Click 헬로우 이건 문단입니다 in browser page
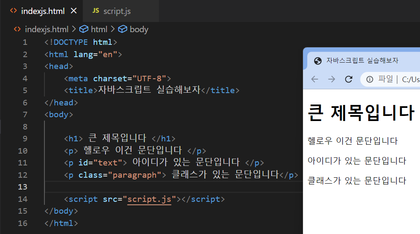The height and width of the screenshot is (234, 420). 353,140
